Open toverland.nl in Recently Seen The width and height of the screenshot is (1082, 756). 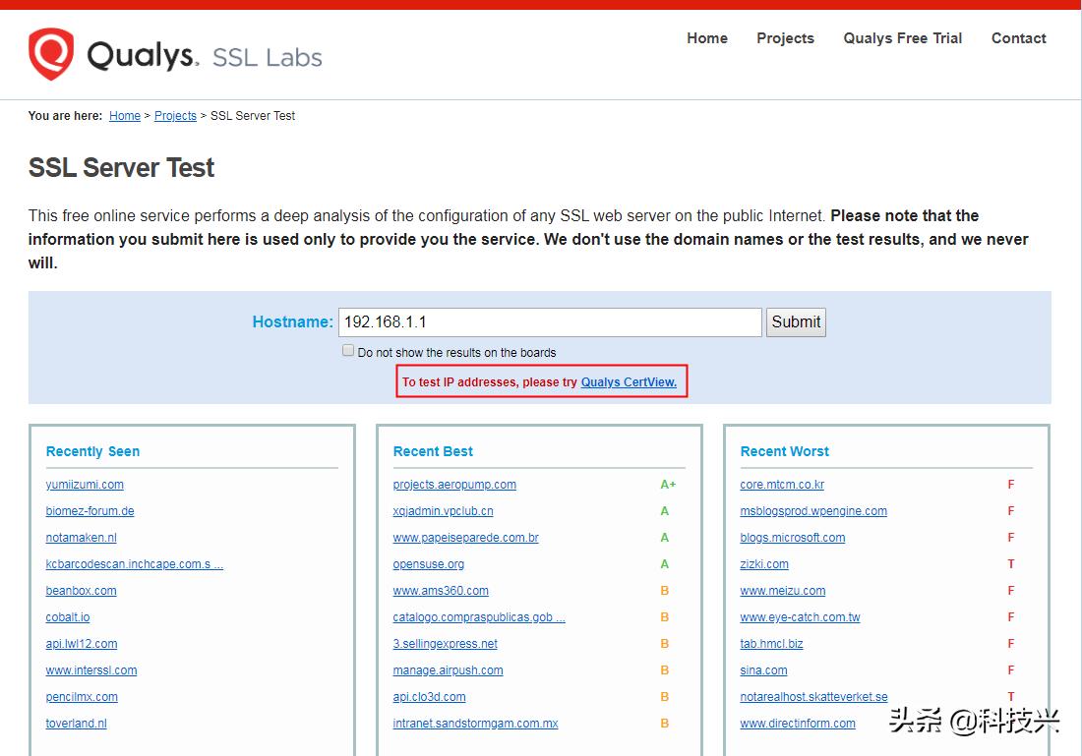click(76, 724)
